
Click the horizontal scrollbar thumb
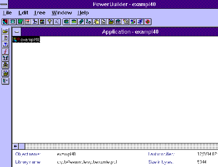22,146
